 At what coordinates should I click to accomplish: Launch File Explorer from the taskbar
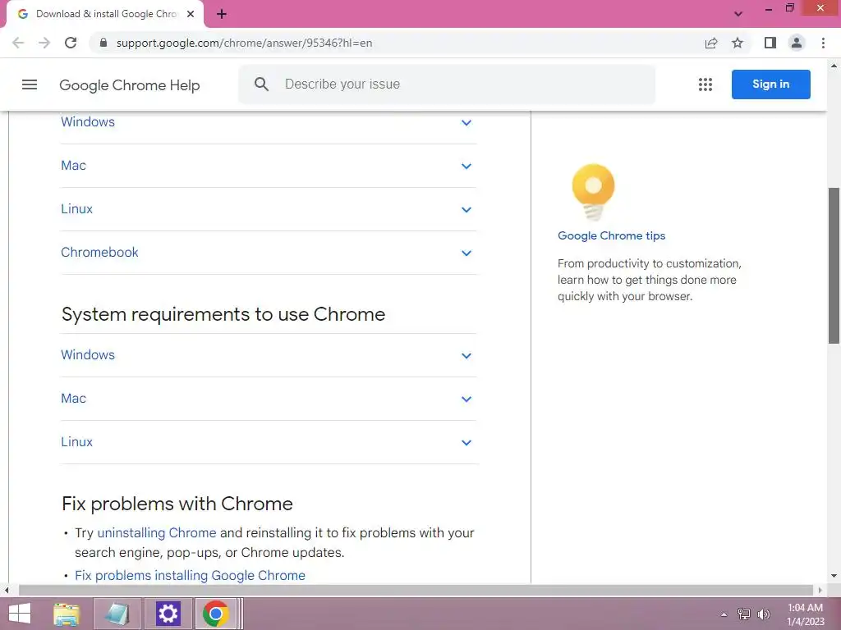click(67, 614)
